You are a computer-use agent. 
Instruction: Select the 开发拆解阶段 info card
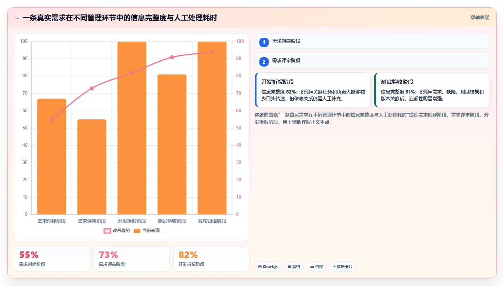pyautogui.click(x=312, y=90)
